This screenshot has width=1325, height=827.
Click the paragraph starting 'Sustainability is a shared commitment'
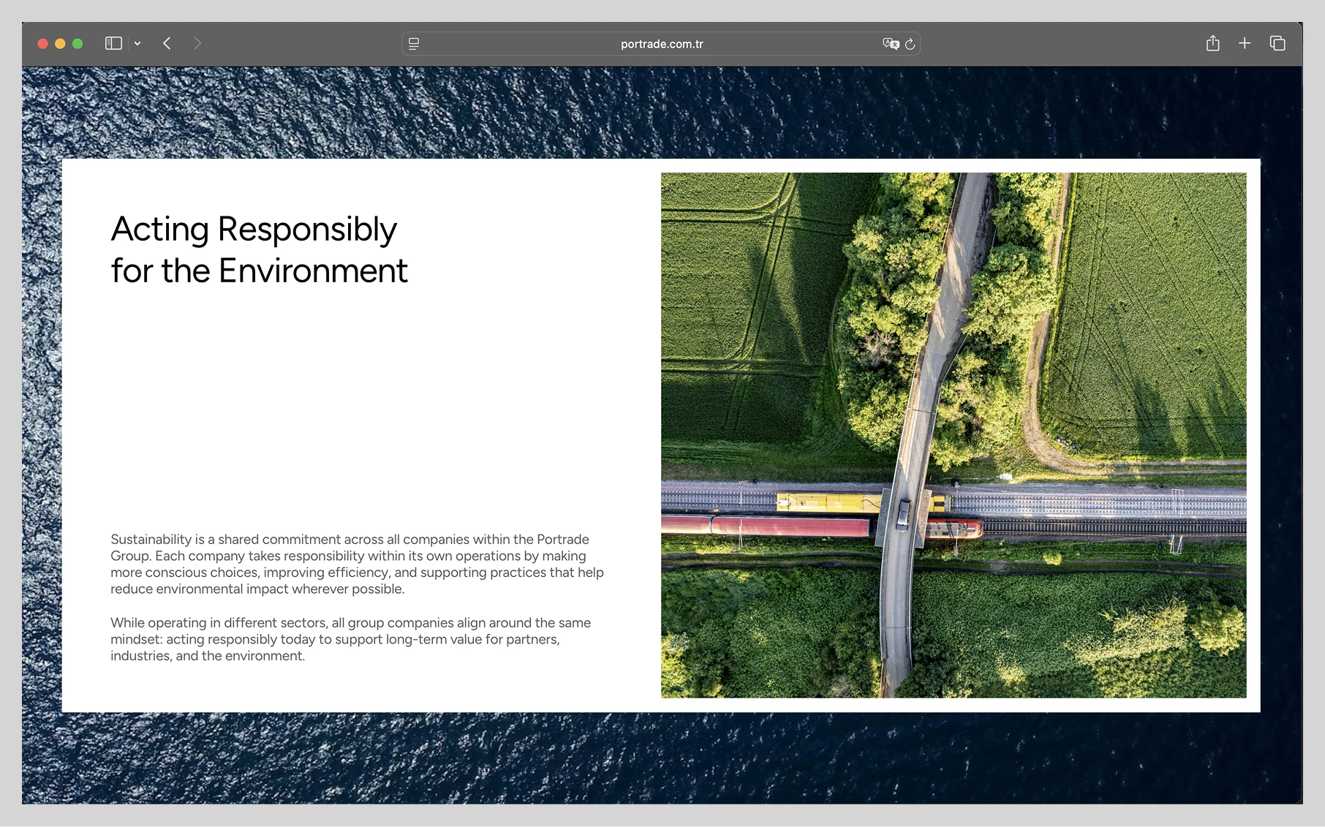[x=357, y=564]
